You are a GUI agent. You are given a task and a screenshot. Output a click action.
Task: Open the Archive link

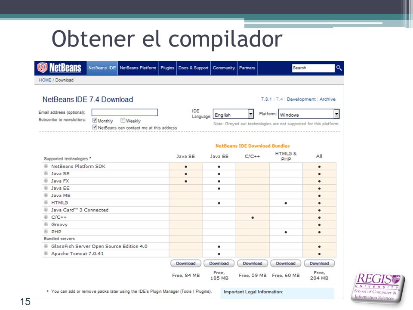(327, 99)
